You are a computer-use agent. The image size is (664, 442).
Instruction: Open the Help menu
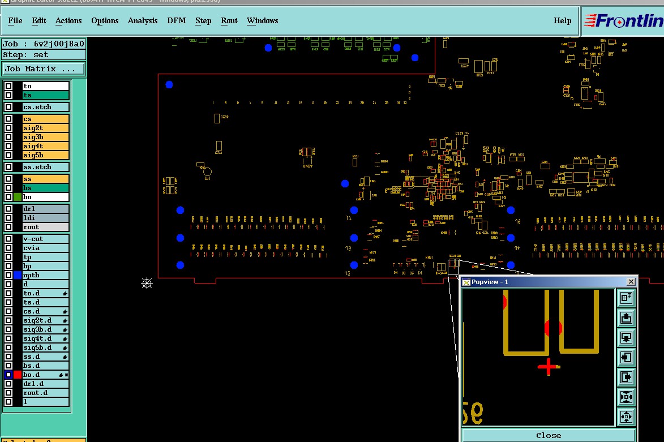pos(562,21)
